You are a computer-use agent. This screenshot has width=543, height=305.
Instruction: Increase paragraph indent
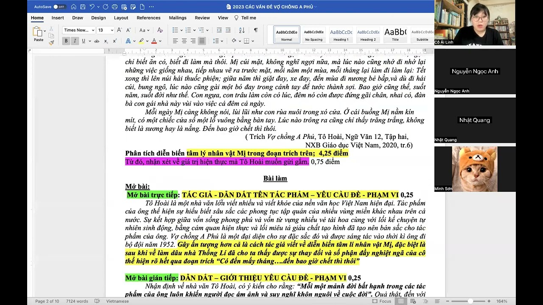point(228,30)
